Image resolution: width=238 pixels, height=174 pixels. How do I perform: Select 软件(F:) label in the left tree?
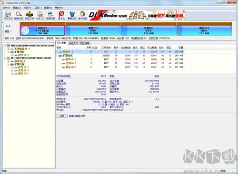click(x=23, y=68)
